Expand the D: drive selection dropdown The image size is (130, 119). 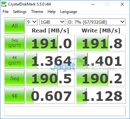coord(96,22)
